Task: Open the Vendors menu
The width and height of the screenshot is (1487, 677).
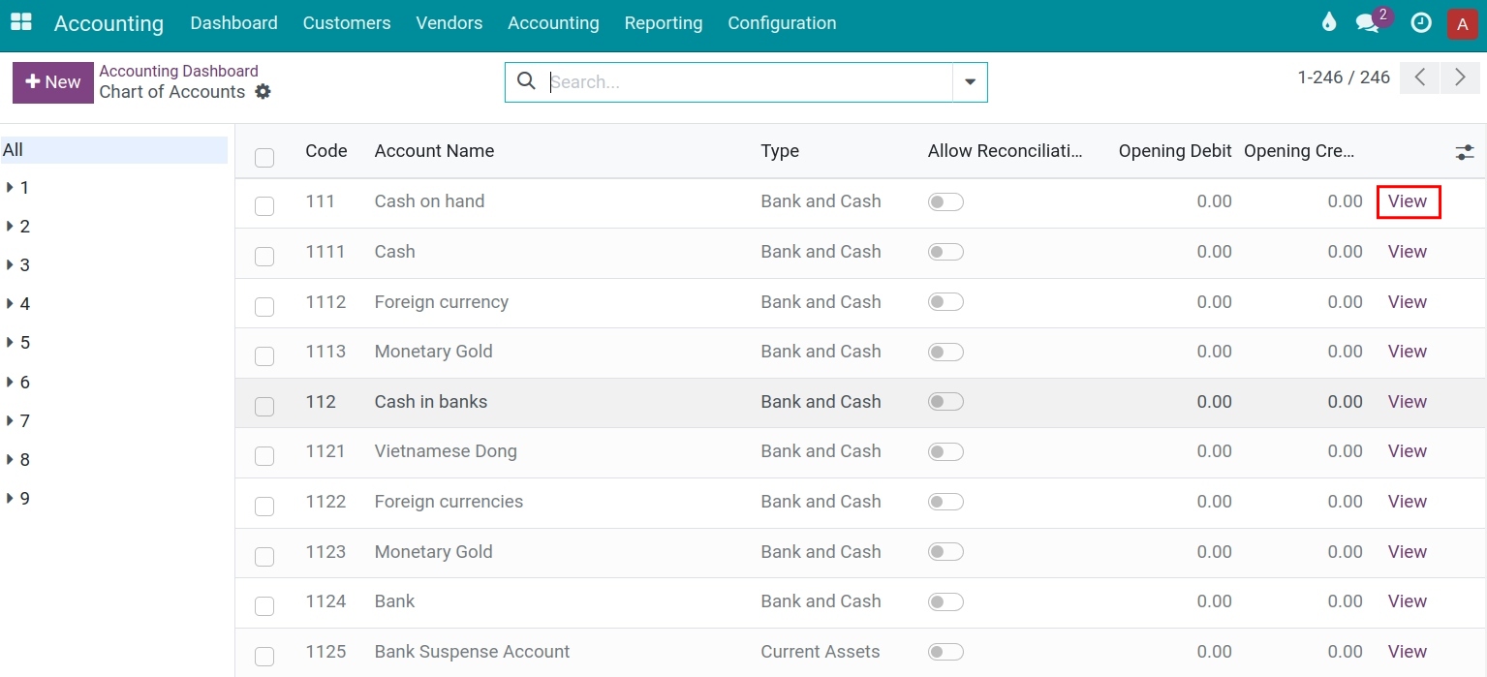Action: click(x=449, y=22)
